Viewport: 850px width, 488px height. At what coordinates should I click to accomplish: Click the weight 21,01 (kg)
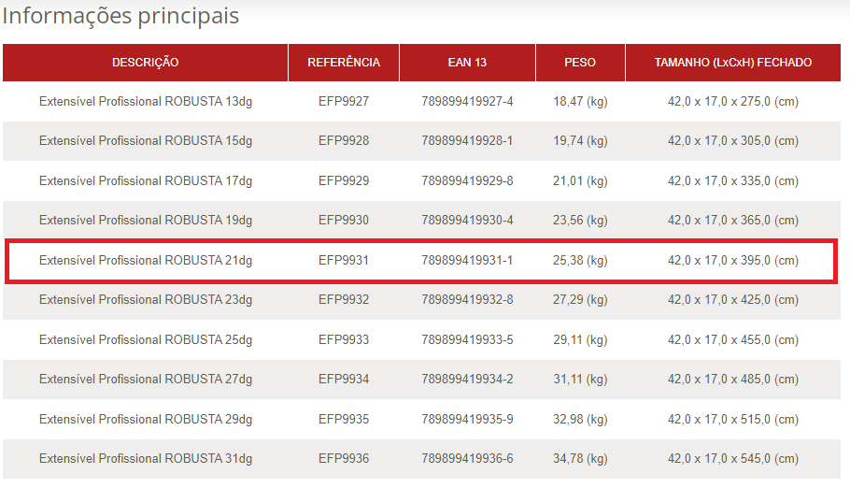click(580, 180)
